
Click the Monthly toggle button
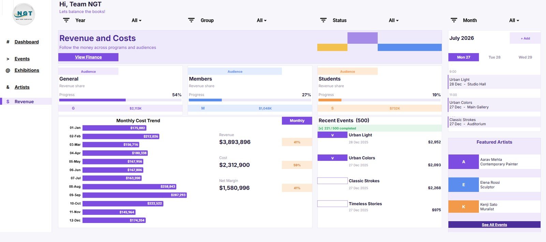coord(297,121)
